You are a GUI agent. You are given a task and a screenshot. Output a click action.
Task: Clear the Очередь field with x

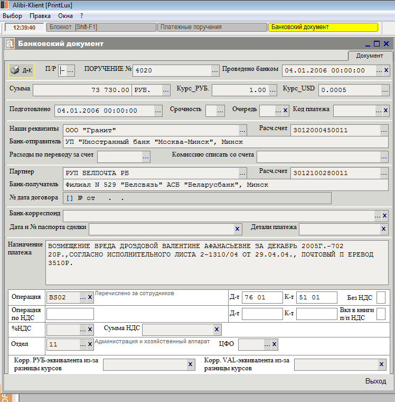pyautogui.click(x=285, y=111)
